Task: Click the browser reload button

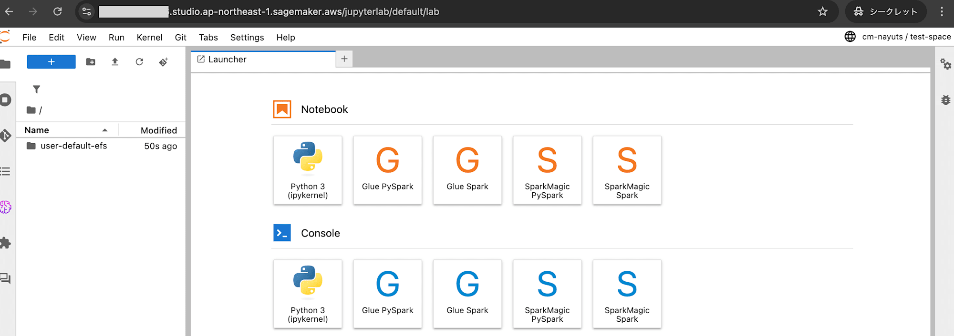Action: point(57,11)
